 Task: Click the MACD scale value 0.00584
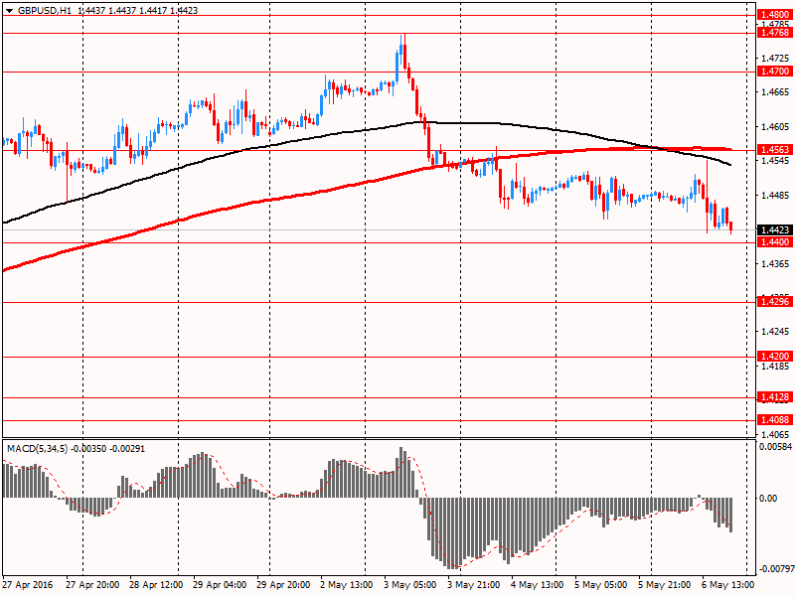pos(775,447)
